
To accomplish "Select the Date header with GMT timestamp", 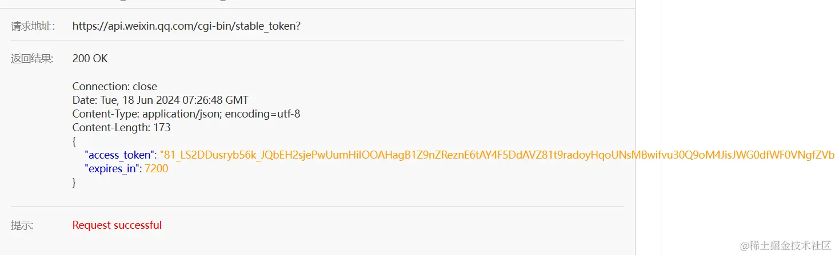I will [160, 100].
